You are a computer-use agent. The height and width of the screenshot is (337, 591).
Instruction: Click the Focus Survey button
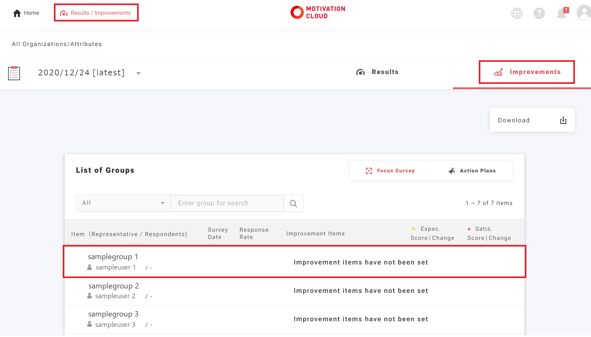coord(390,171)
